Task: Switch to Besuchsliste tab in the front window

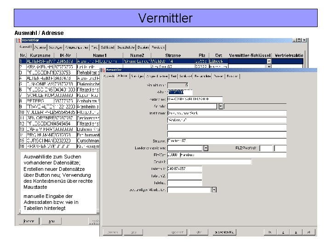Action: tap(203, 76)
